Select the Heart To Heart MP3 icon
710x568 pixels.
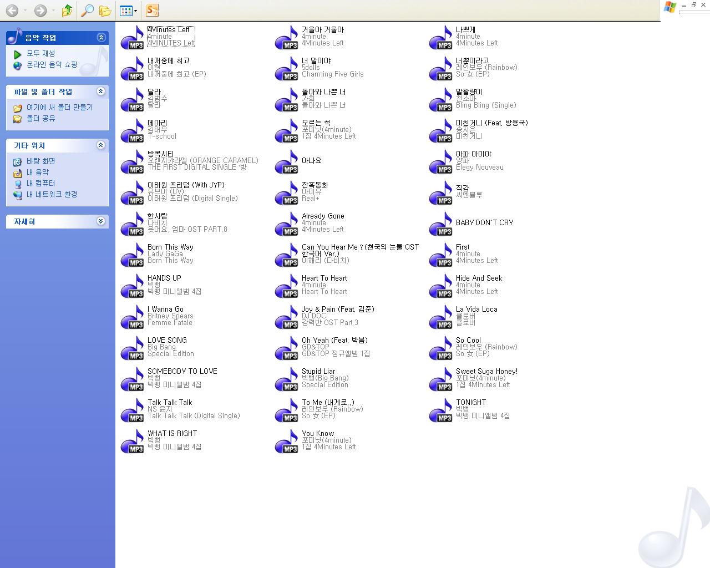pos(287,286)
